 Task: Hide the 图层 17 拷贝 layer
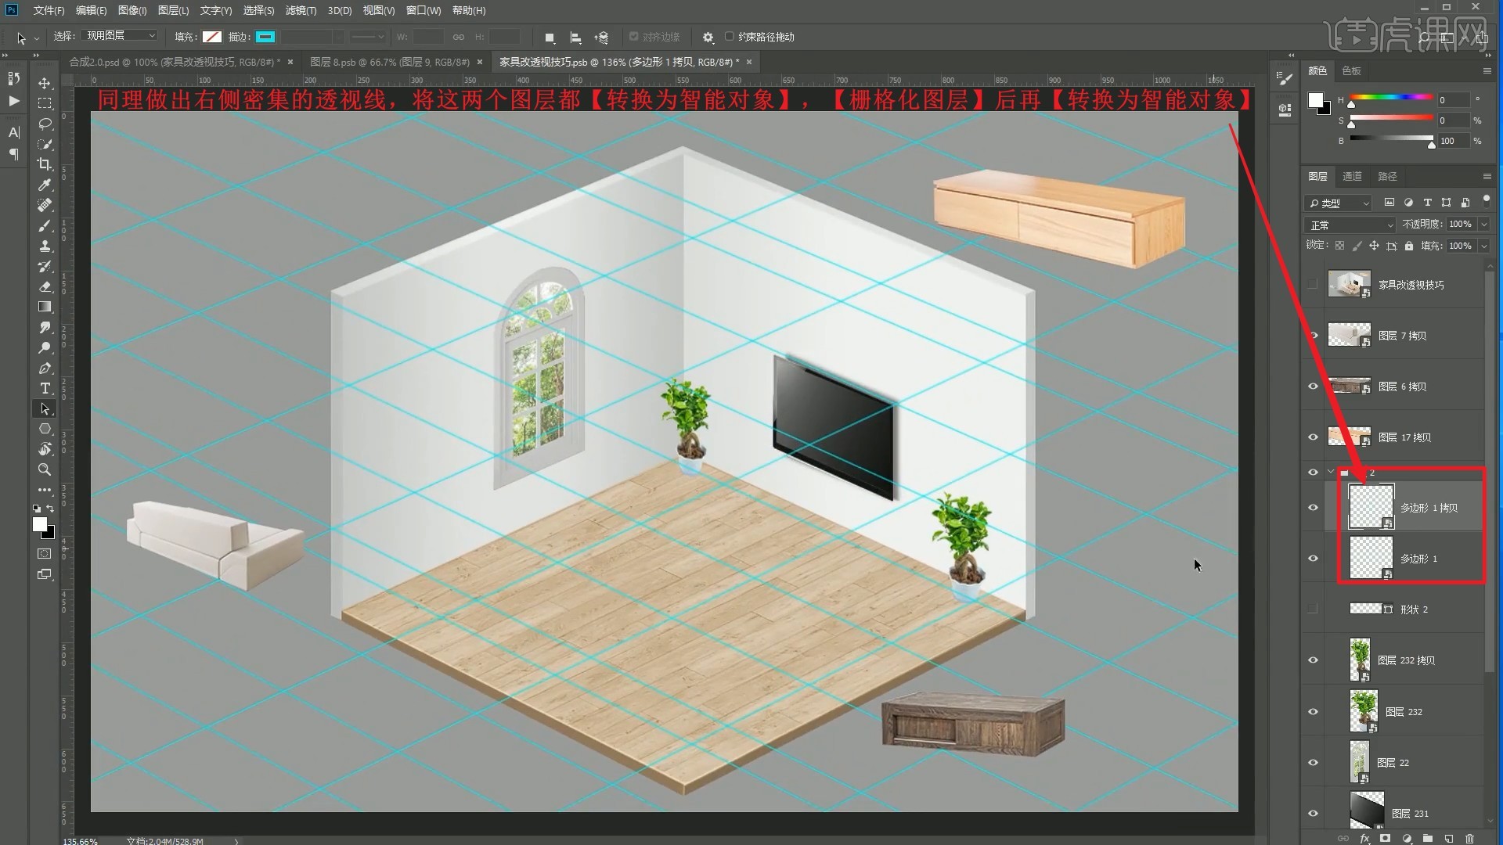1314,437
